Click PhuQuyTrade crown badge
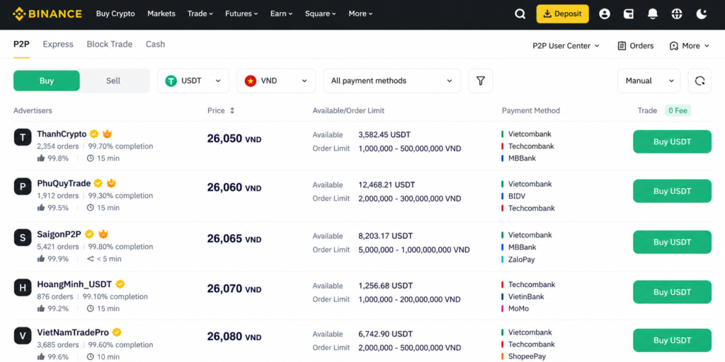The image size is (725, 362). click(x=111, y=183)
